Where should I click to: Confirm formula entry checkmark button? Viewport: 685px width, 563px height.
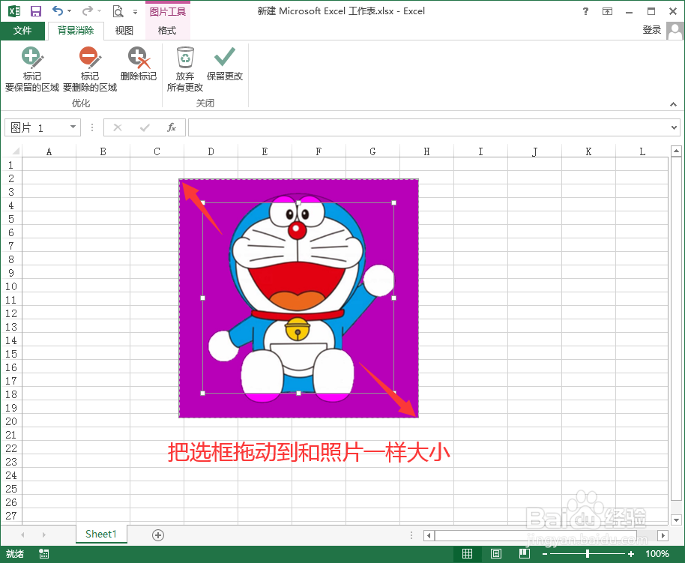pos(145,127)
